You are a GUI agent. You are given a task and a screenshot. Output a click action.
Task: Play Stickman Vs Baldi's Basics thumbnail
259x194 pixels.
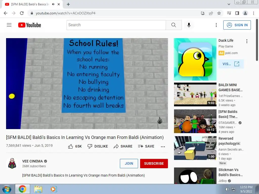195,176
